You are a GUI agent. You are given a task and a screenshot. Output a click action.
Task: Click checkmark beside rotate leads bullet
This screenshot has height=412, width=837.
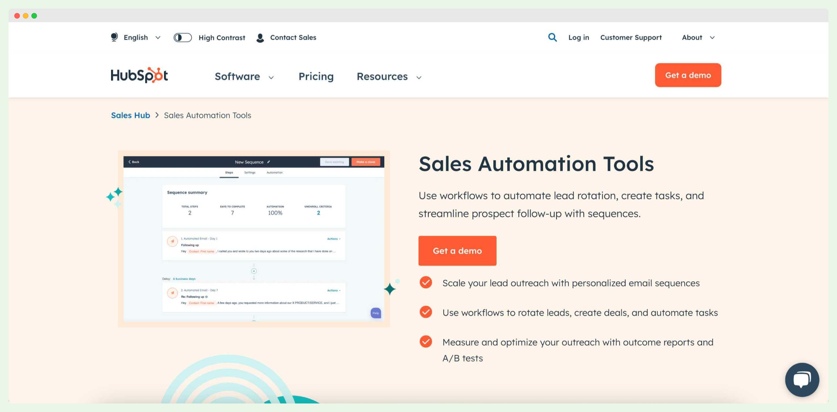pos(426,312)
